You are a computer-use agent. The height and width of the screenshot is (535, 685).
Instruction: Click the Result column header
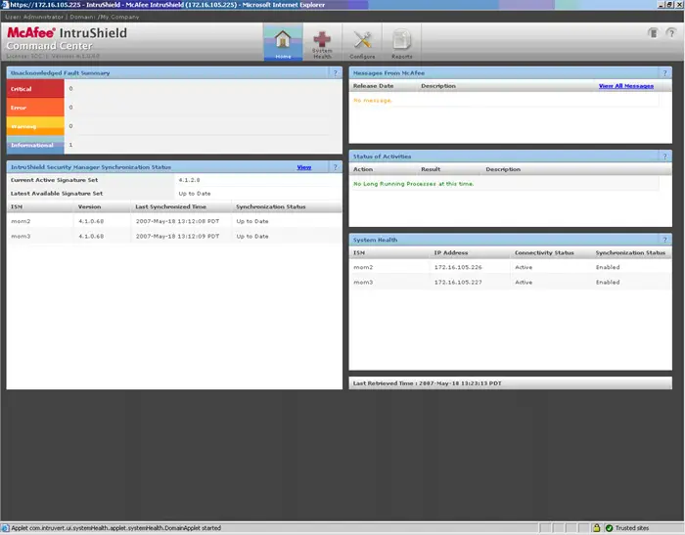click(431, 169)
